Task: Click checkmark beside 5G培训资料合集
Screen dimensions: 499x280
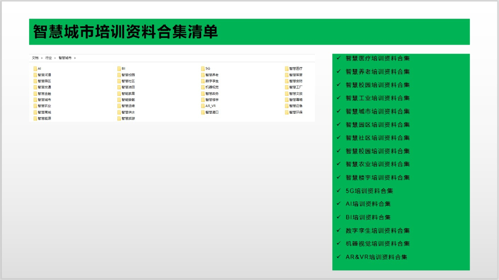Action: [x=339, y=191]
